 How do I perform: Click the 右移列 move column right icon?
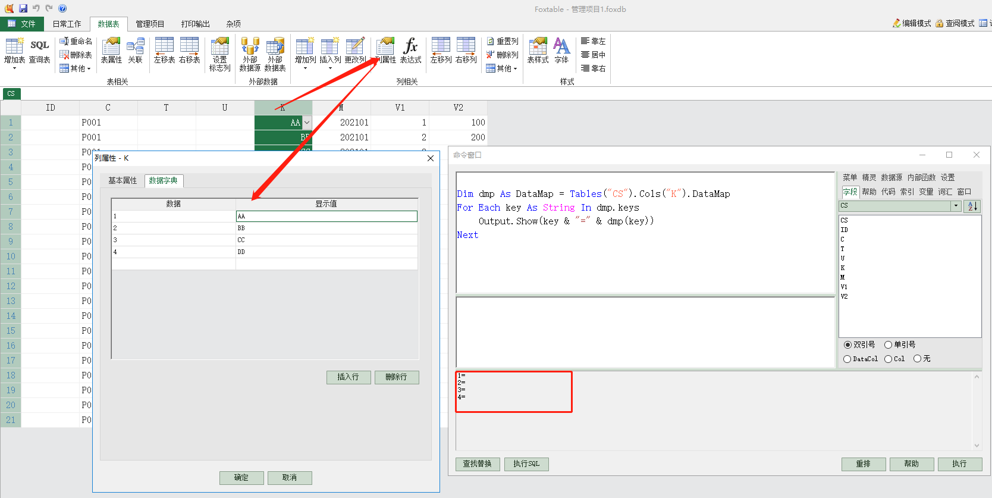466,51
